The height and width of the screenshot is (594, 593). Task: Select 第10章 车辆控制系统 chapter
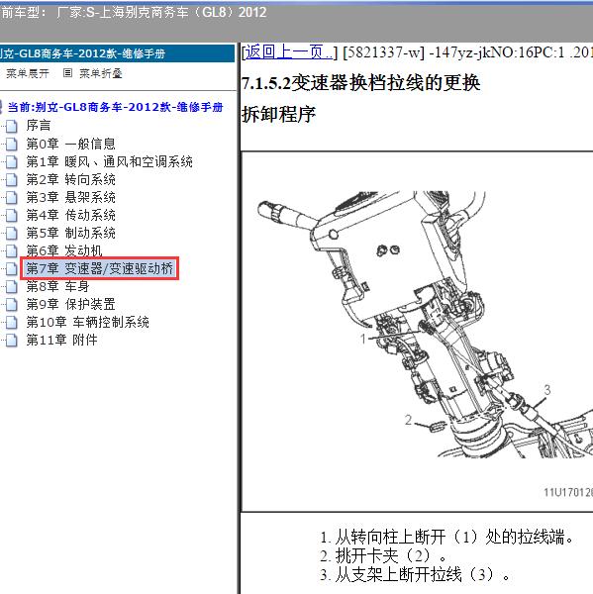point(87,322)
